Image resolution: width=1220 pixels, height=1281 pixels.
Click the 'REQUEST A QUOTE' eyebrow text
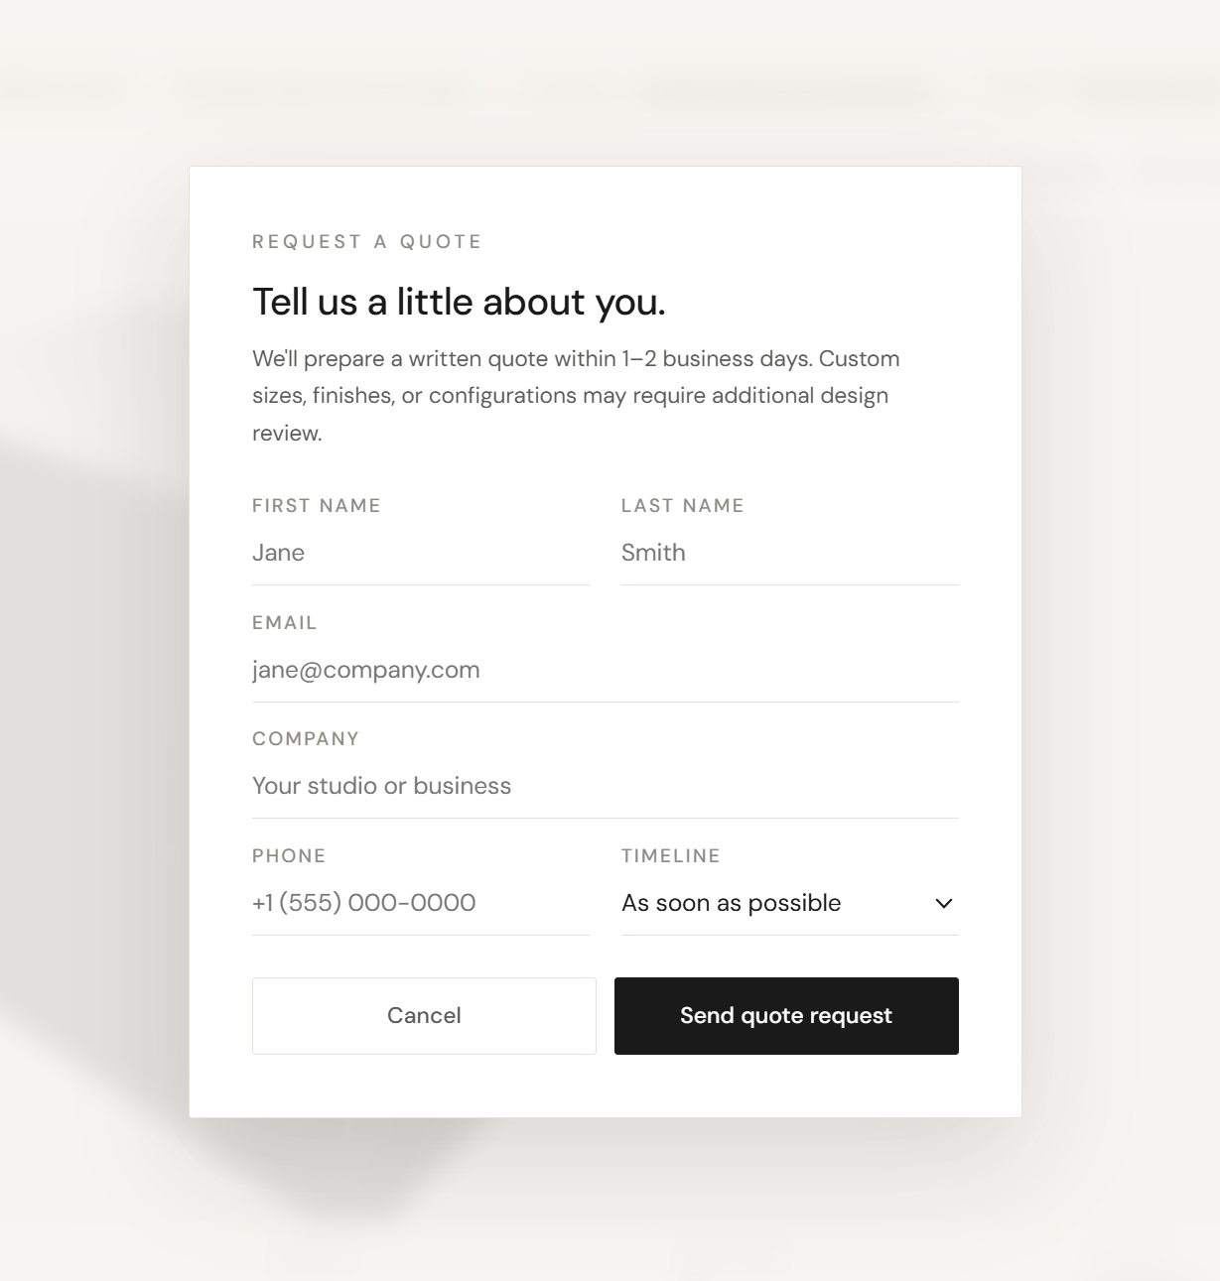(367, 241)
